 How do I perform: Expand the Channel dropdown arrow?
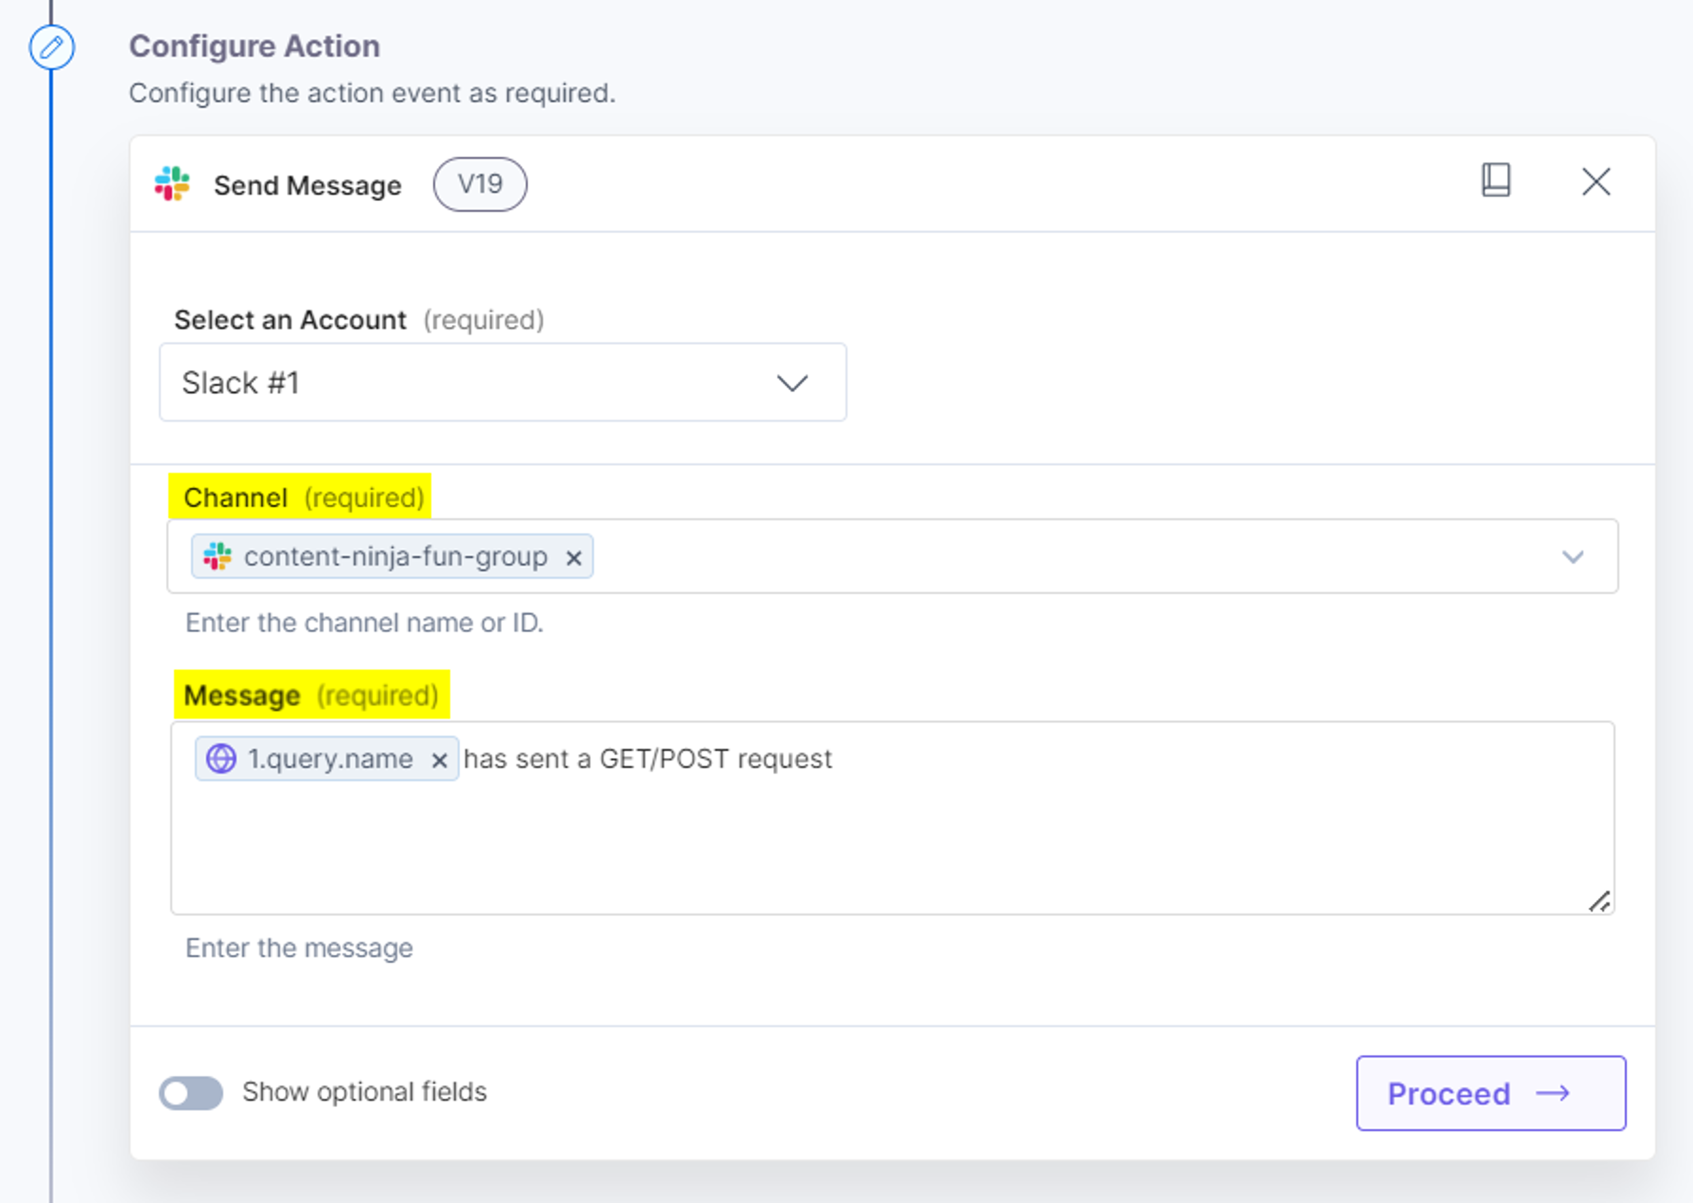[1572, 557]
